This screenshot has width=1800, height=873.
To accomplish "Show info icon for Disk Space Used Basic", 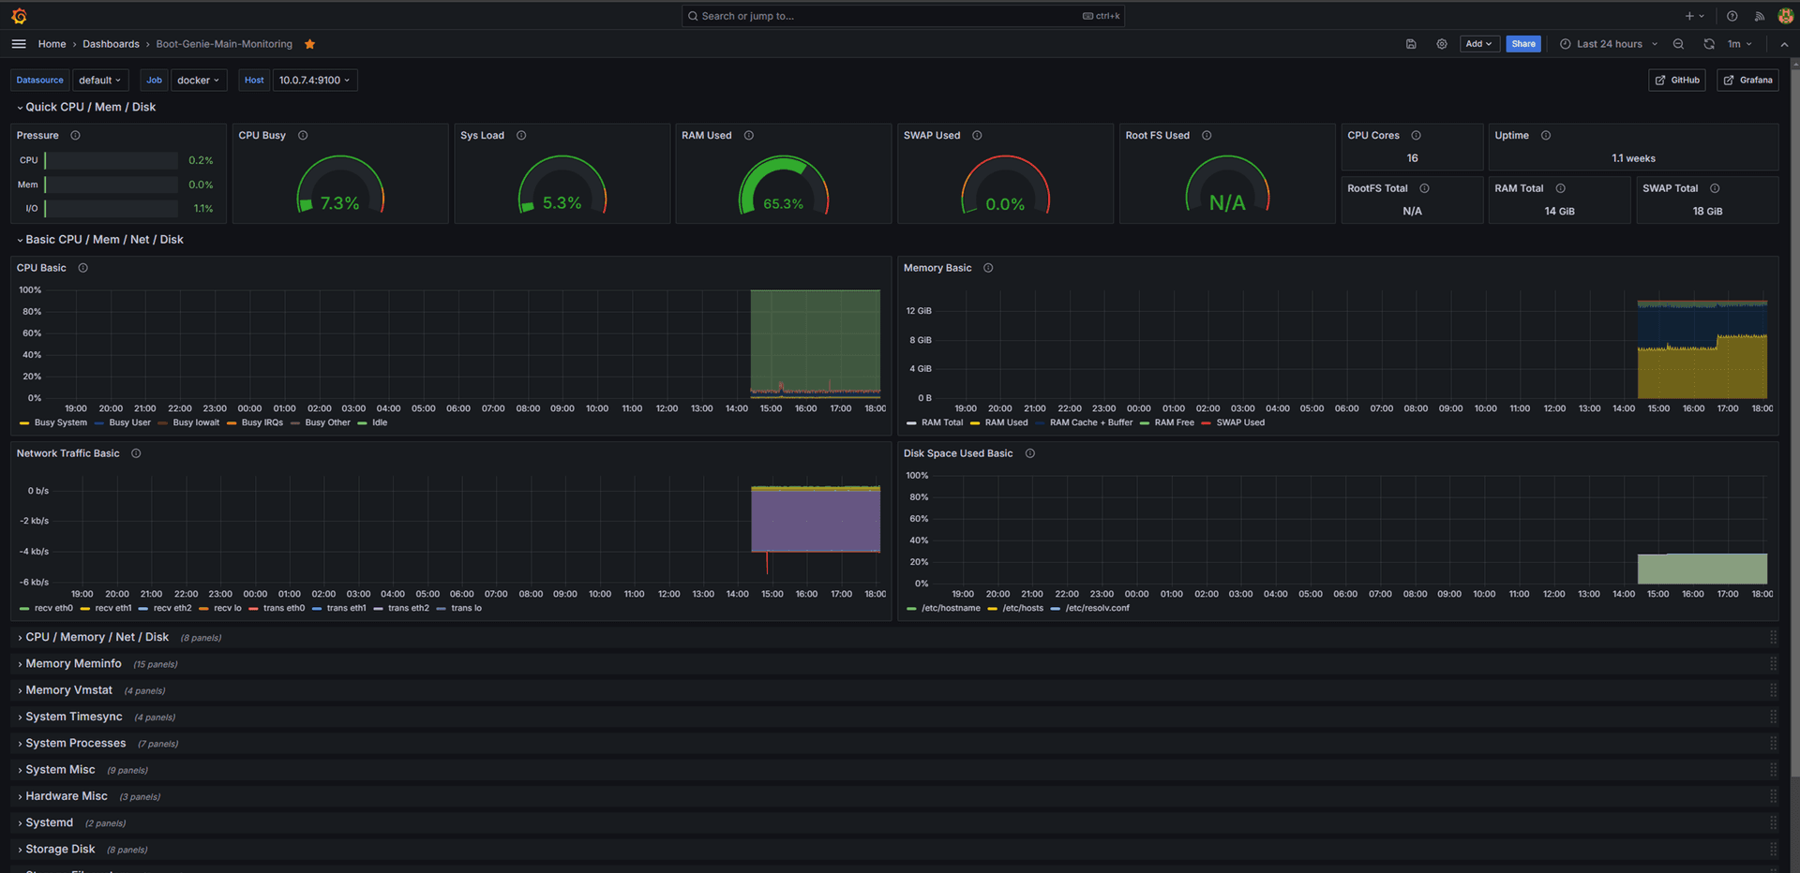I will tap(1029, 453).
